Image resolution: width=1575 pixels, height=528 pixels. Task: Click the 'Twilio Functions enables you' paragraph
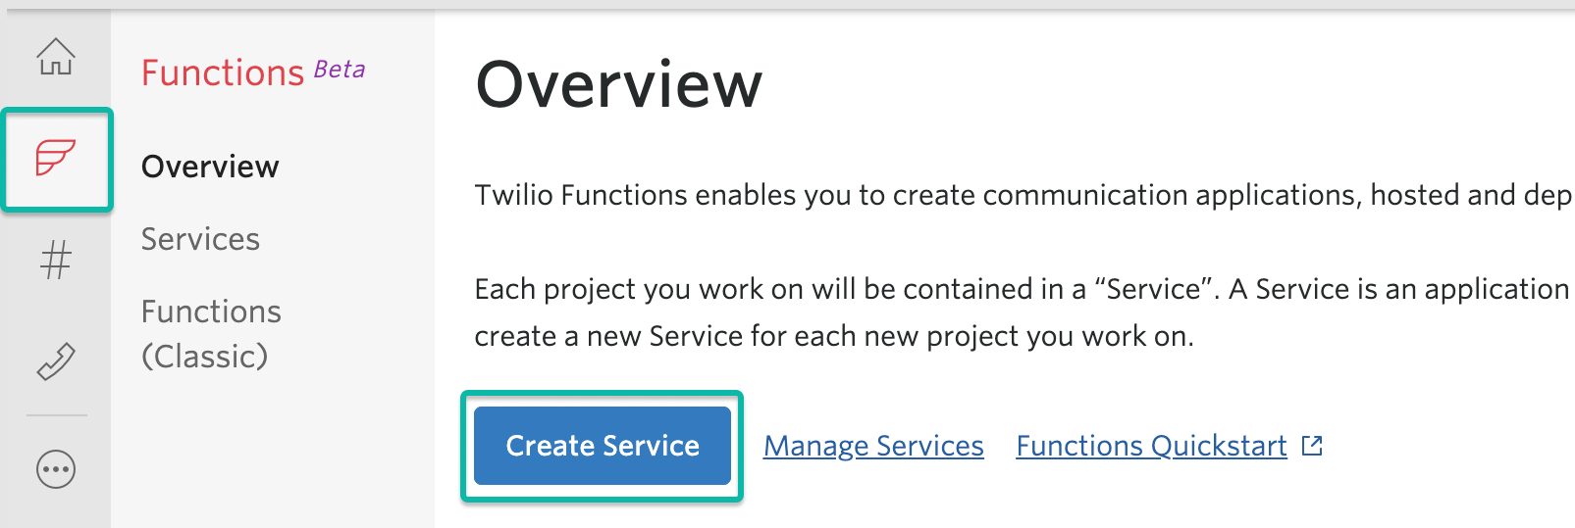tap(1021, 195)
